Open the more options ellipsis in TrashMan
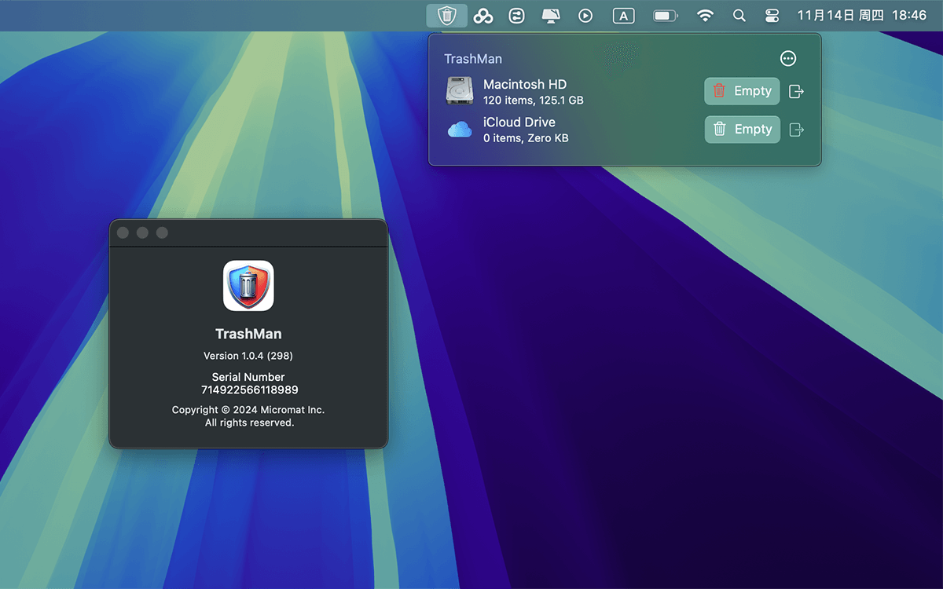The height and width of the screenshot is (589, 943). pos(787,59)
